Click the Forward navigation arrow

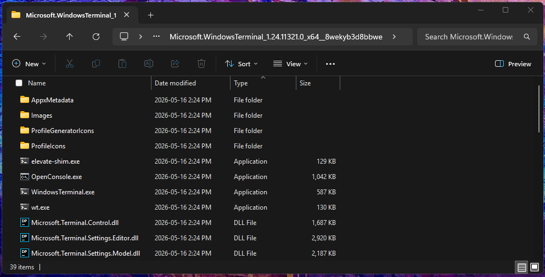click(43, 37)
